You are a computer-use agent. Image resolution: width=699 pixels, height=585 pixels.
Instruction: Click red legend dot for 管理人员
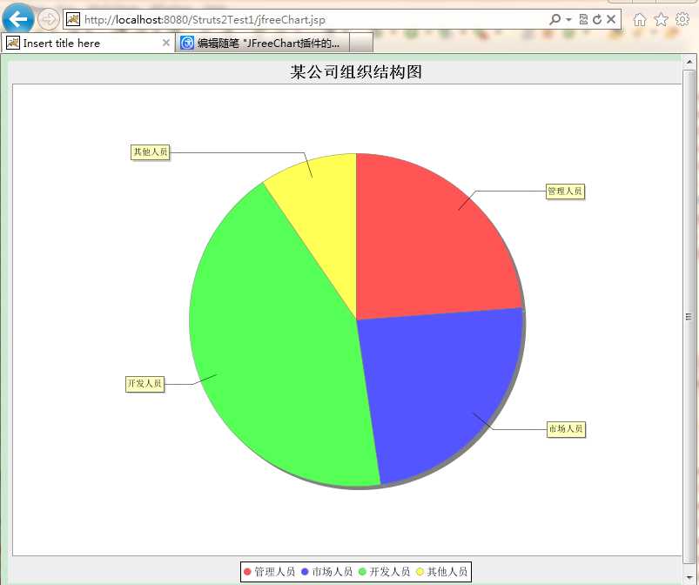point(247,572)
